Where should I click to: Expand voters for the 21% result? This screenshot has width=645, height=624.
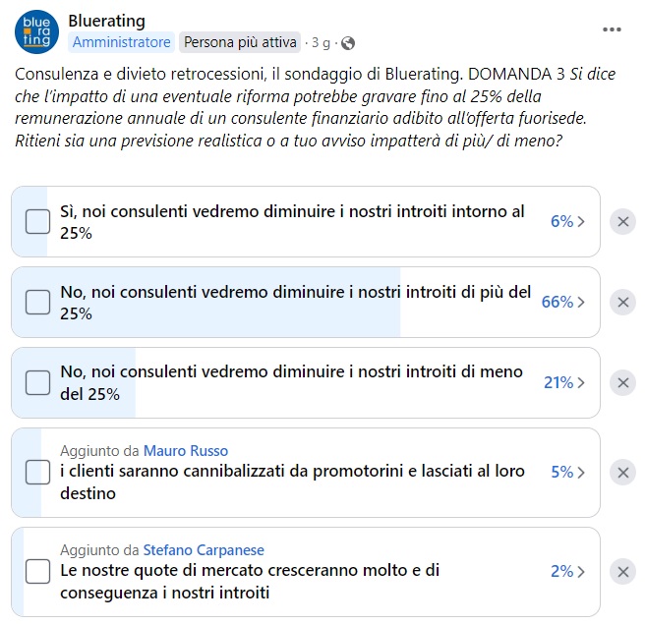[564, 382]
